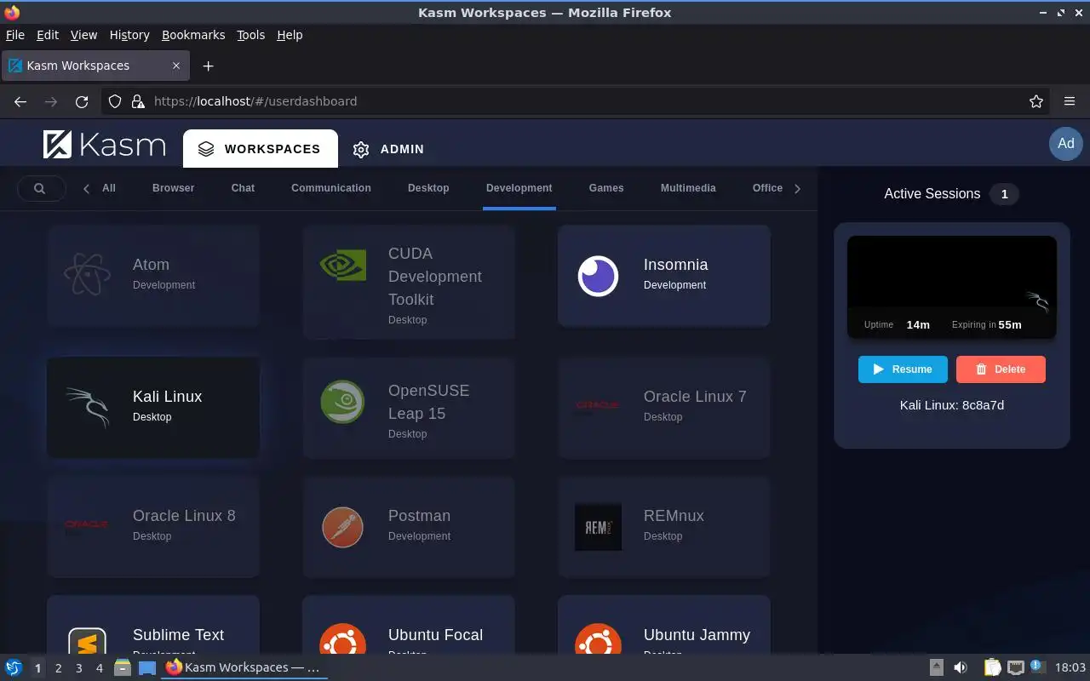Open the Ad user avatar menu
The image size is (1090, 681).
[x=1066, y=143]
